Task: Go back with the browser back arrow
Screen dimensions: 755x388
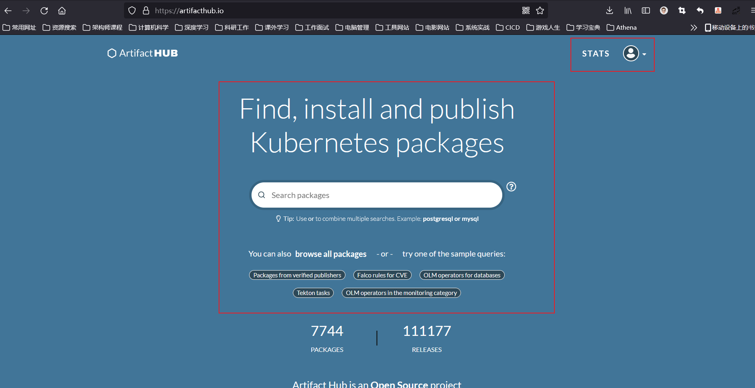Action: 8,11
